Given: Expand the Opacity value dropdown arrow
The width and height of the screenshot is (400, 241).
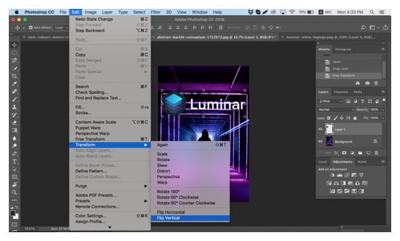Looking at the screenshot, I should 383,109.
